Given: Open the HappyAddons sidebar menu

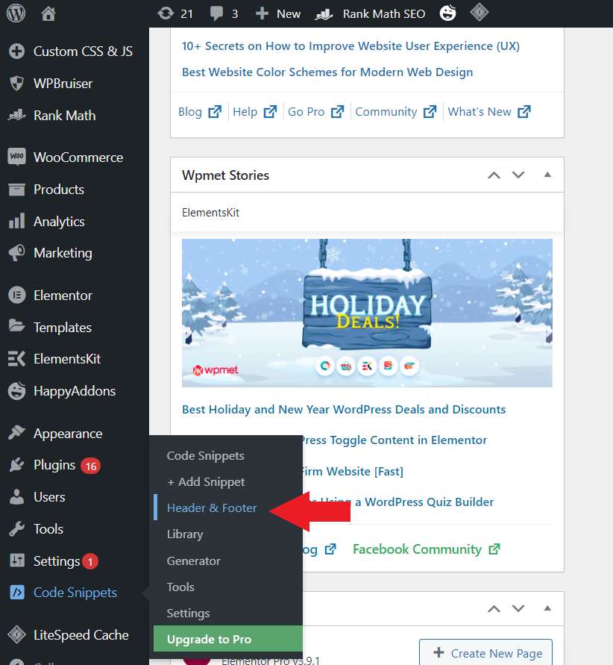Looking at the screenshot, I should coord(75,391).
